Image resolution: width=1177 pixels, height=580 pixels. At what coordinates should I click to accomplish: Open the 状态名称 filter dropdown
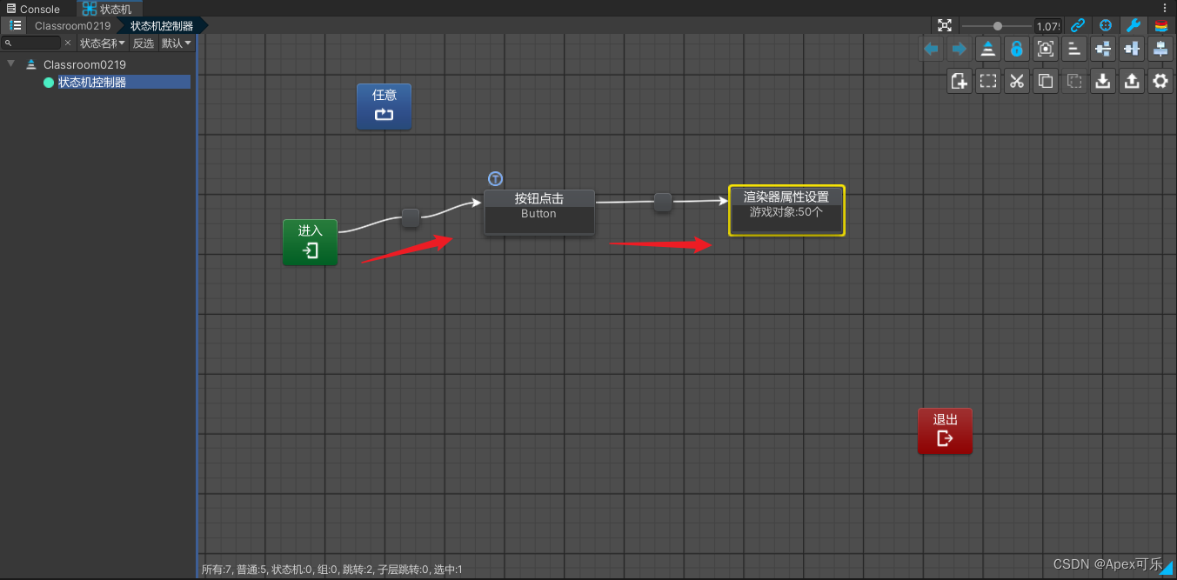103,43
